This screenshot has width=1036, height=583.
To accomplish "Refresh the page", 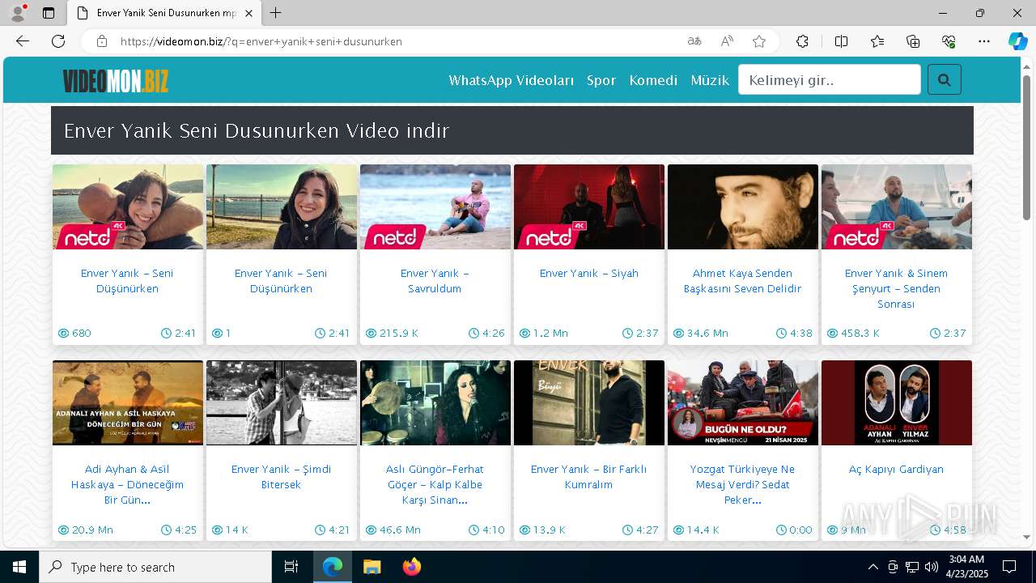I will (58, 41).
